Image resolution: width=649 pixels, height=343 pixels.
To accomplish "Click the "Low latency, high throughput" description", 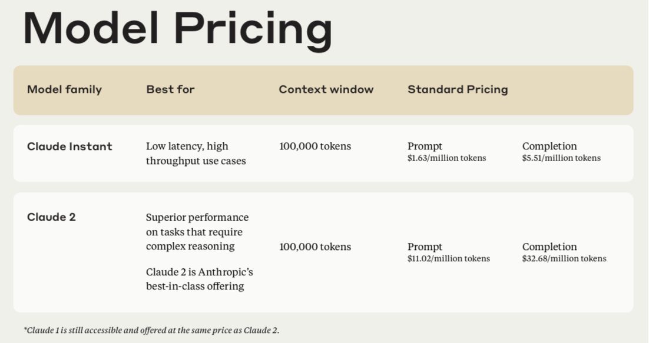I will coord(196,153).
